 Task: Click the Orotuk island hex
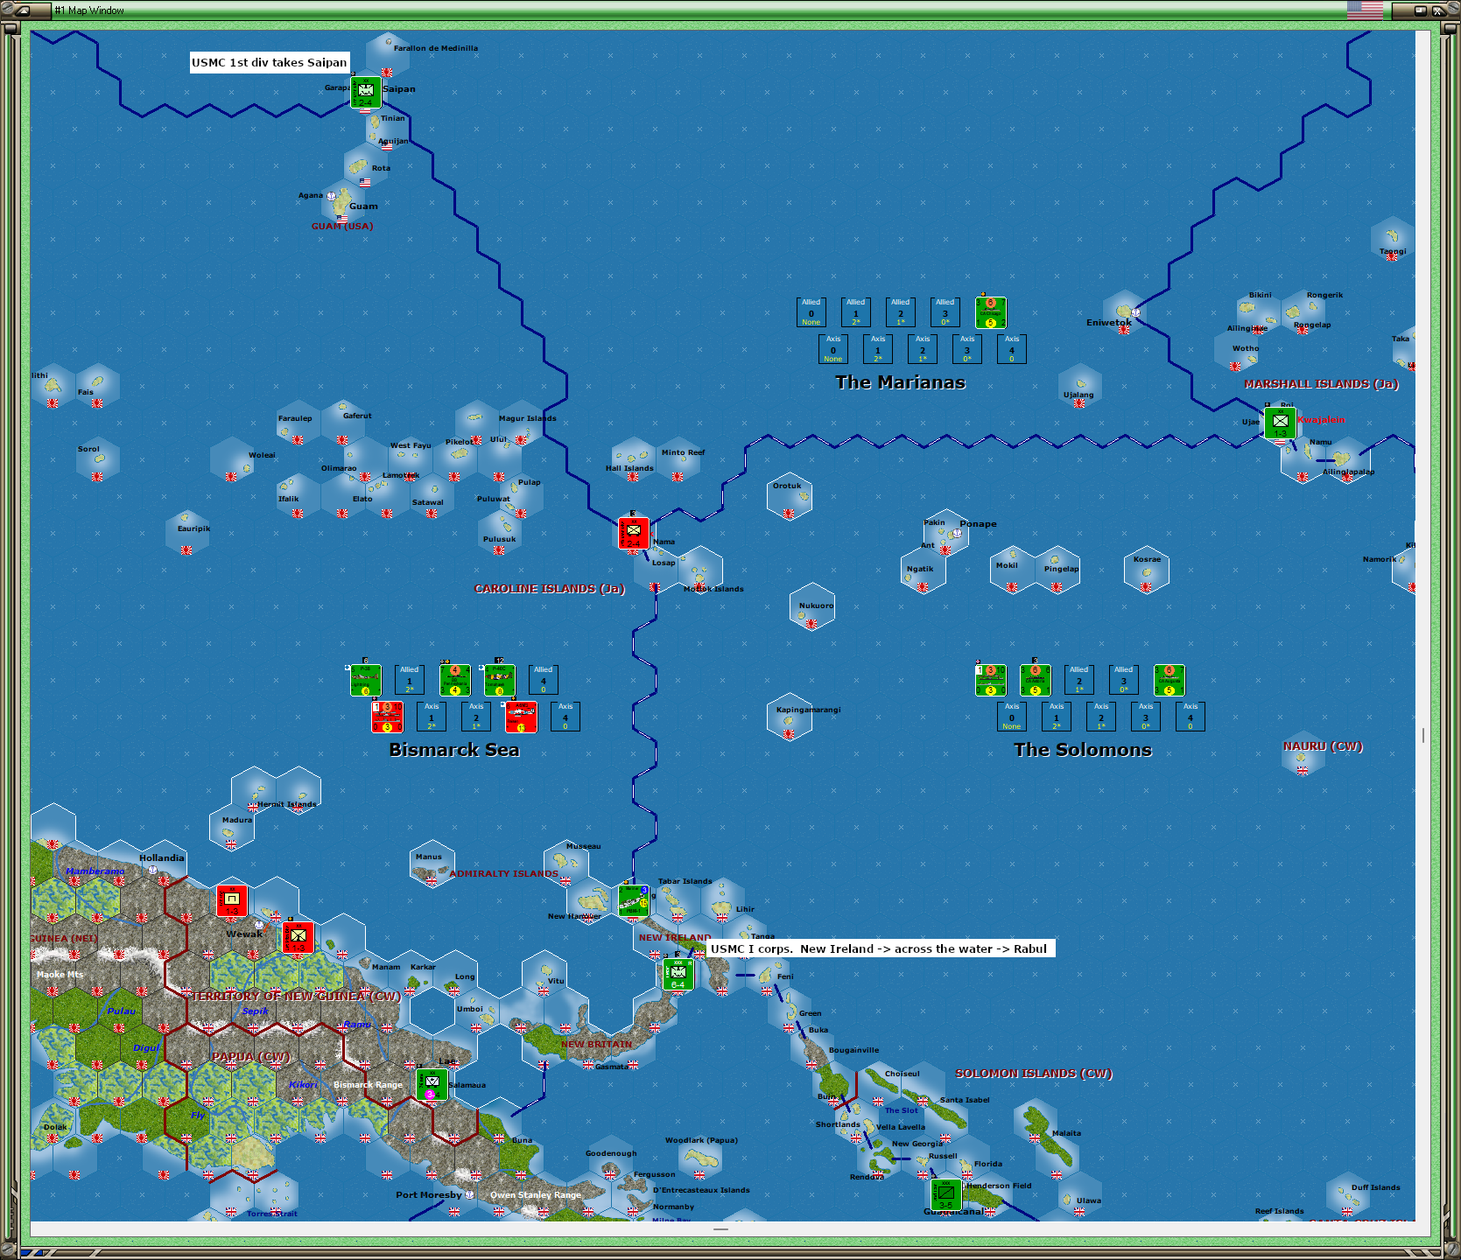pyautogui.click(x=789, y=496)
